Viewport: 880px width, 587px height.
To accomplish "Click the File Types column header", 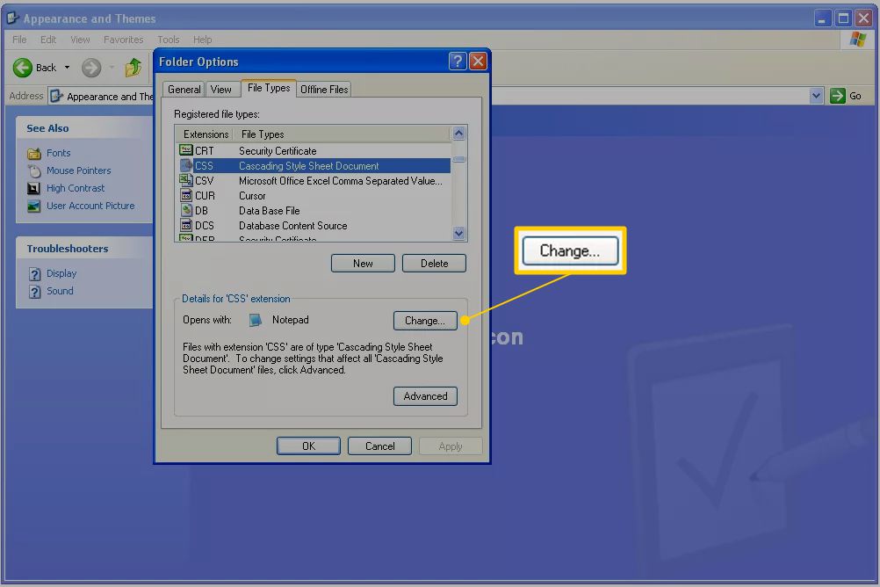I will [x=342, y=134].
